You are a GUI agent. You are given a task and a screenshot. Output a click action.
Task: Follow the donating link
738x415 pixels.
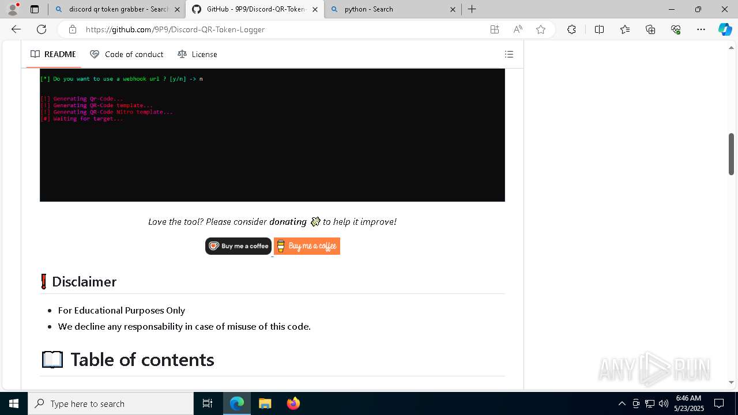(x=288, y=222)
